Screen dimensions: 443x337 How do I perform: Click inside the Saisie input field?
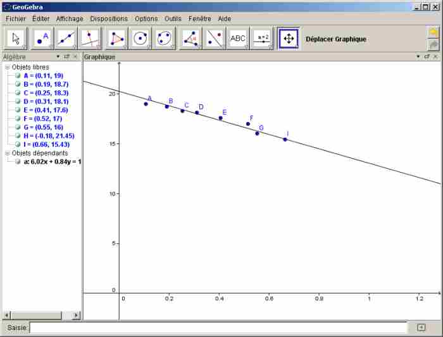218,328
